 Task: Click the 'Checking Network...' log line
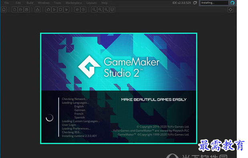pyautogui.click(x=75, y=99)
